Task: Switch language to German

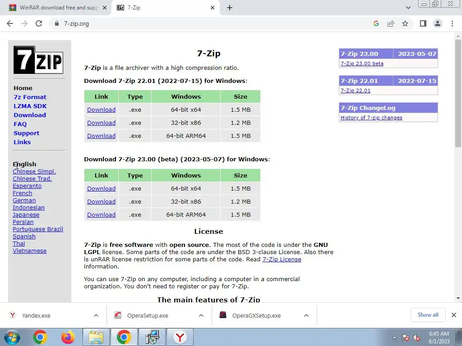Action: (x=24, y=200)
